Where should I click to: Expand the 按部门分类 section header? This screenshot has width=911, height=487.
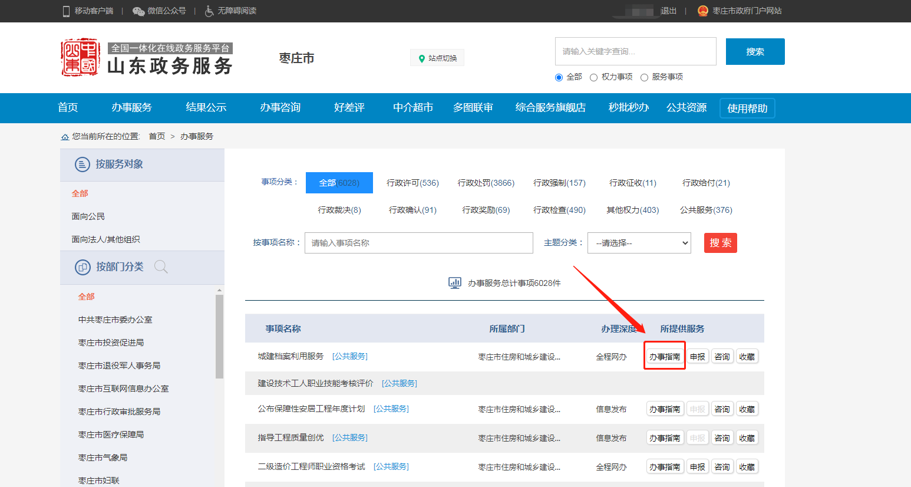click(120, 267)
